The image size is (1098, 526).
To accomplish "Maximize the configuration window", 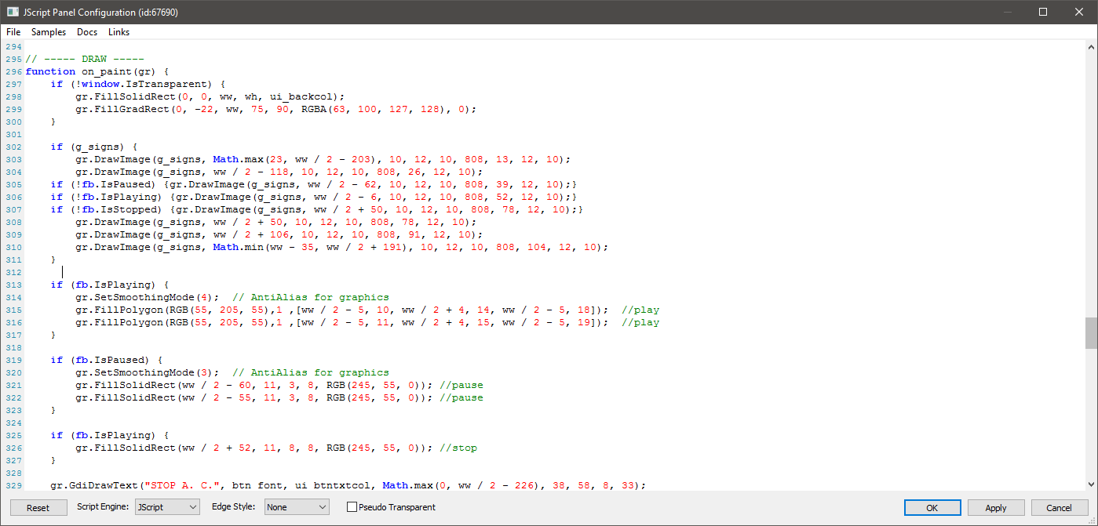I will (x=1043, y=12).
